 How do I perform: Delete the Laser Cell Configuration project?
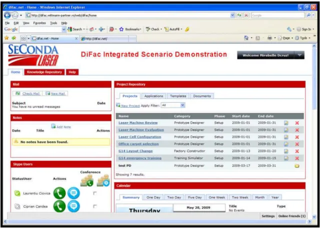point(297,137)
